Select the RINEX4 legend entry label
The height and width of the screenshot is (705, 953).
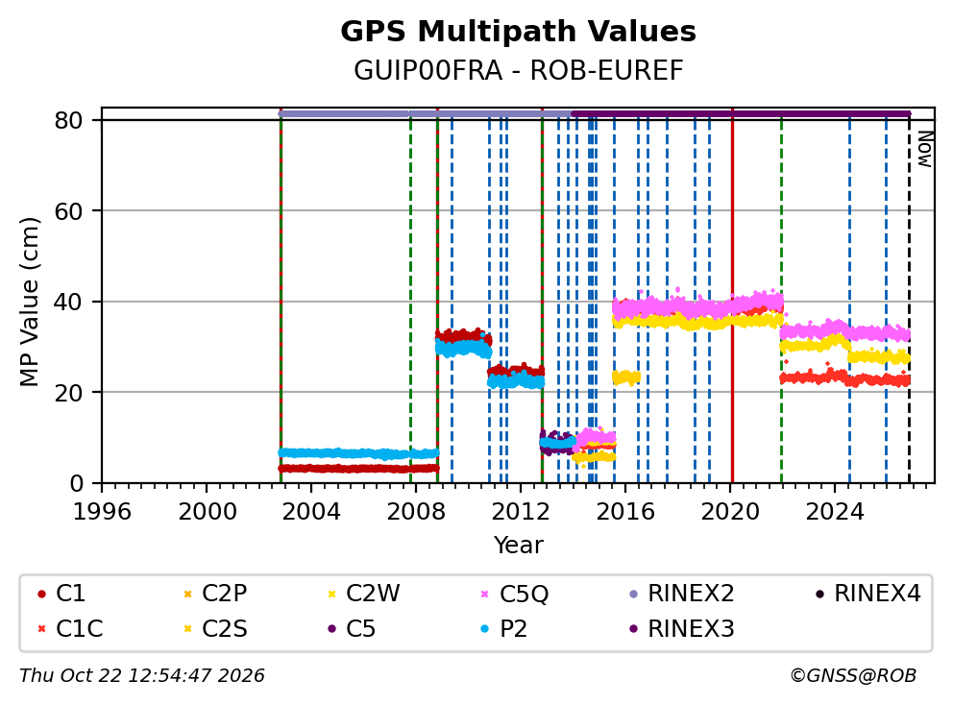[878, 594]
